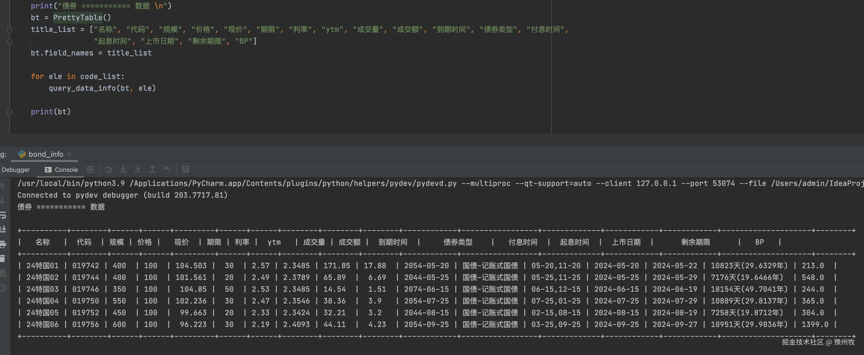Clear console output with trash icon
The height and width of the screenshot is (355, 864).
(3, 258)
